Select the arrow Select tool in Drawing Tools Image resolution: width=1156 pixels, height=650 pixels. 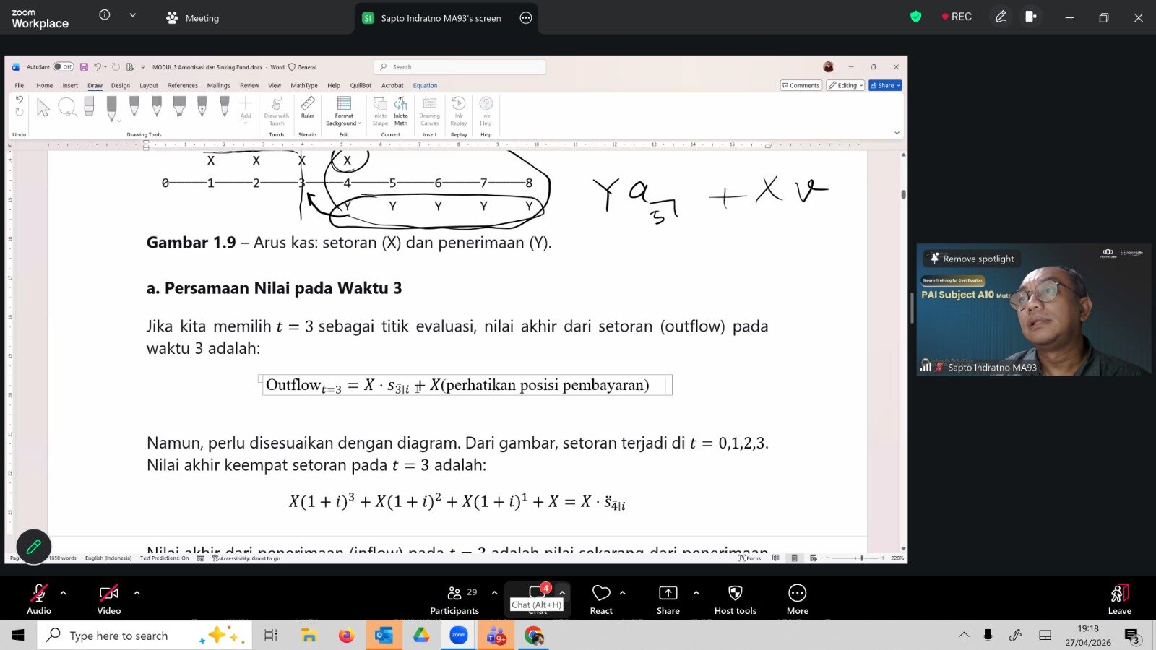pyautogui.click(x=43, y=108)
